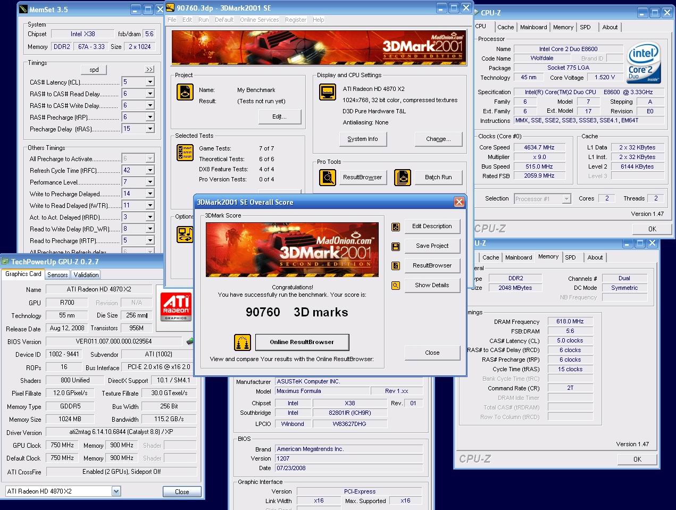This screenshot has height=510, width=676.
Task: Click the MemSet title bar icon
Action: pos(23,9)
